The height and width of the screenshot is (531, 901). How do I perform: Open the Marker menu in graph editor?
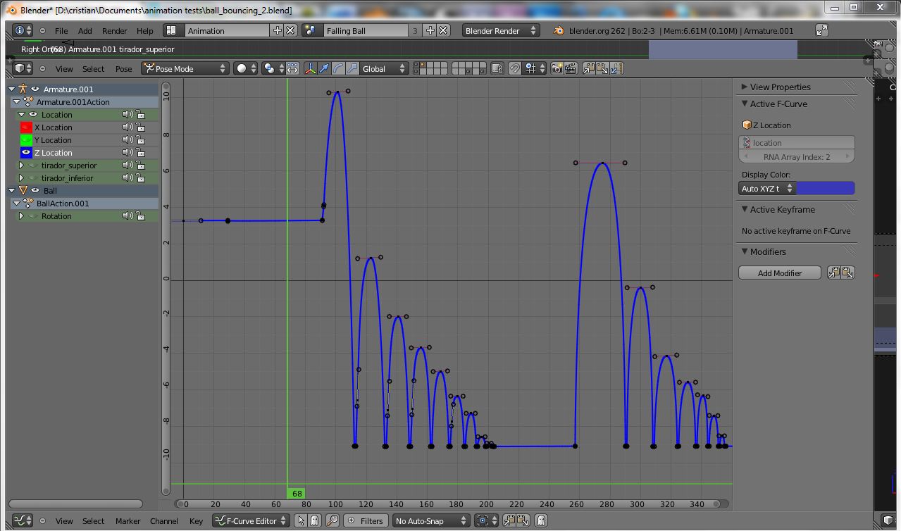[128, 520]
